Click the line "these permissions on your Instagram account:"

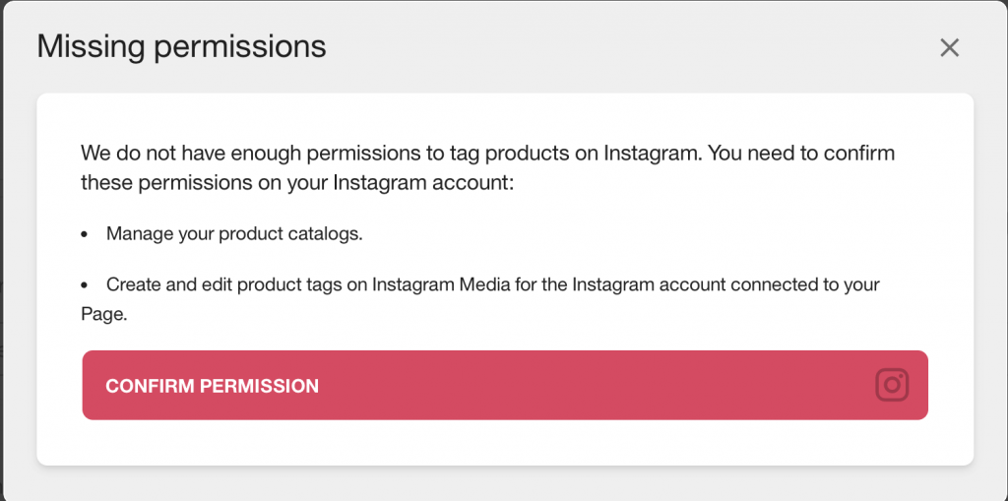click(x=297, y=183)
